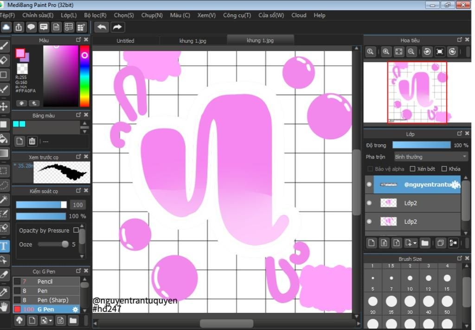Click the Ooze slider
Screen dimensions: 475x330
tap(53, 244)
